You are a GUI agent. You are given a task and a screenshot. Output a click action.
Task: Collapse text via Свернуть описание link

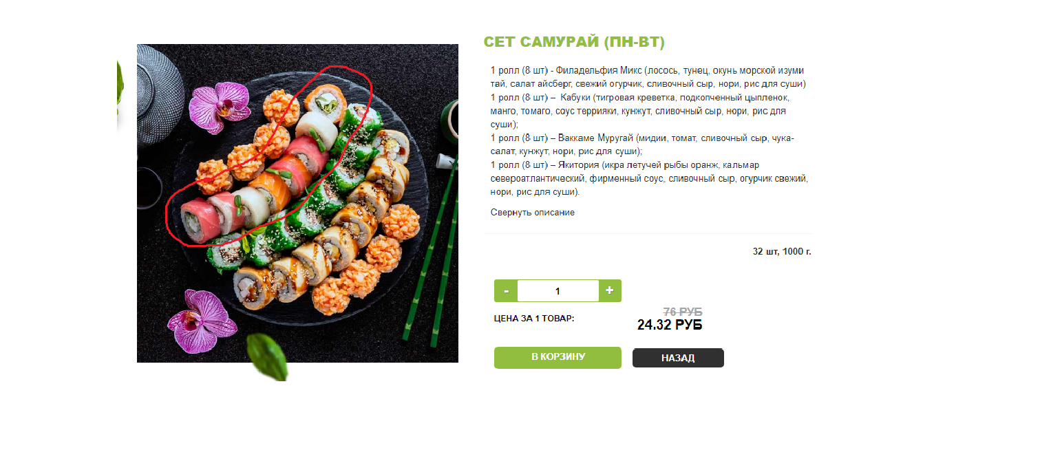point(533,213)
